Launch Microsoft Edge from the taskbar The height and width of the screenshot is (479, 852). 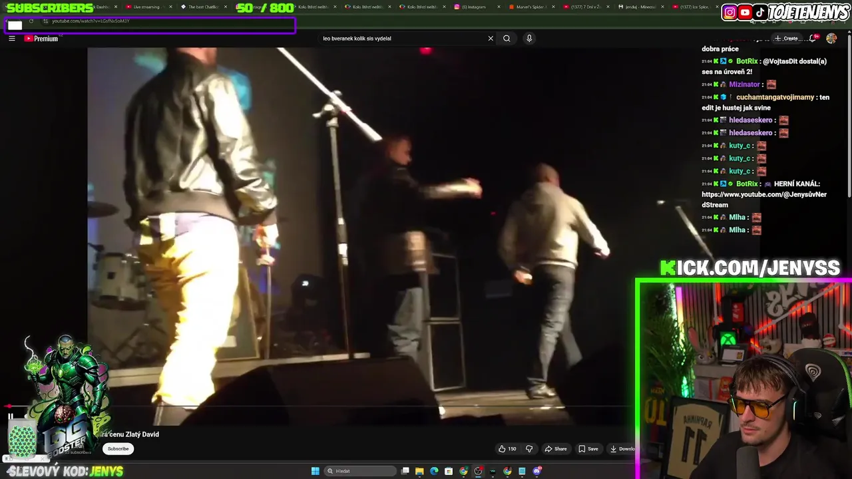point(434,471)
